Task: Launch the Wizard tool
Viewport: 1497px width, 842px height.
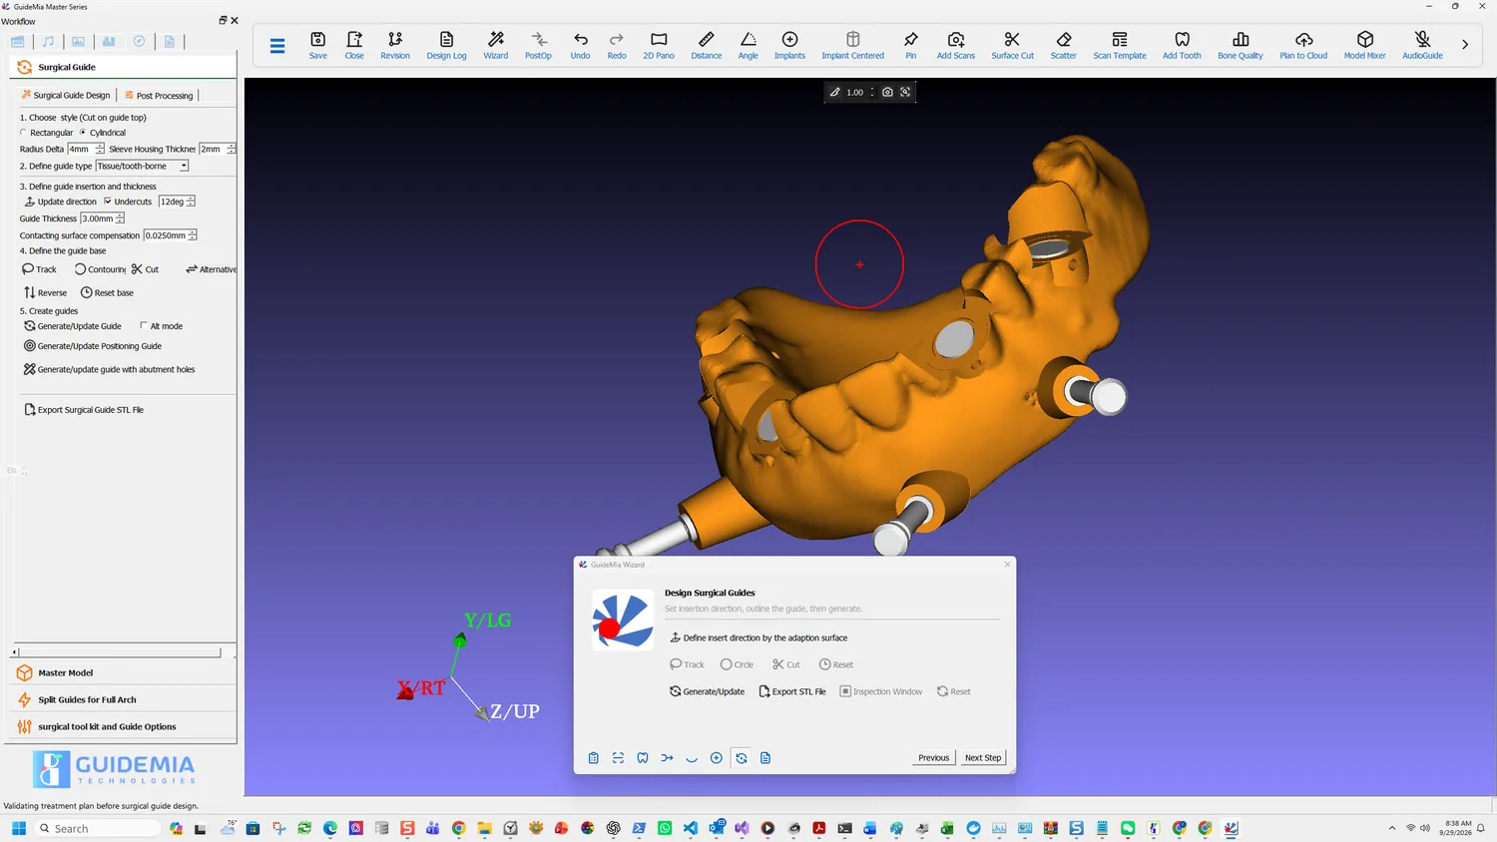Action: [496, 45]
